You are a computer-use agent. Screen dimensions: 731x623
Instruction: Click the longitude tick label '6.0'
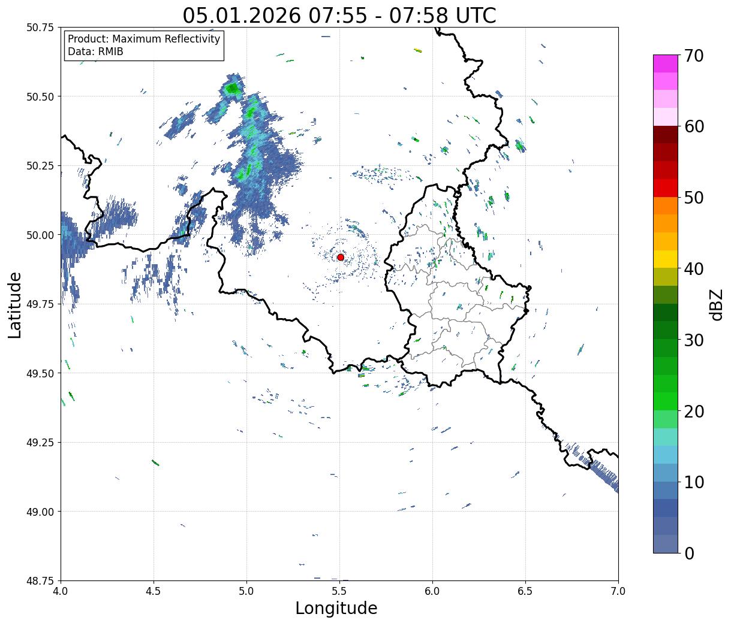(x=432, y=591)
